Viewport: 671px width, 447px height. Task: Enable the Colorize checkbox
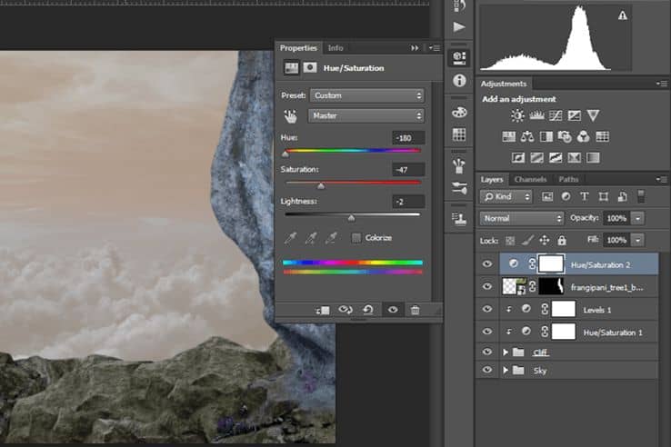(x=356, y=238)
